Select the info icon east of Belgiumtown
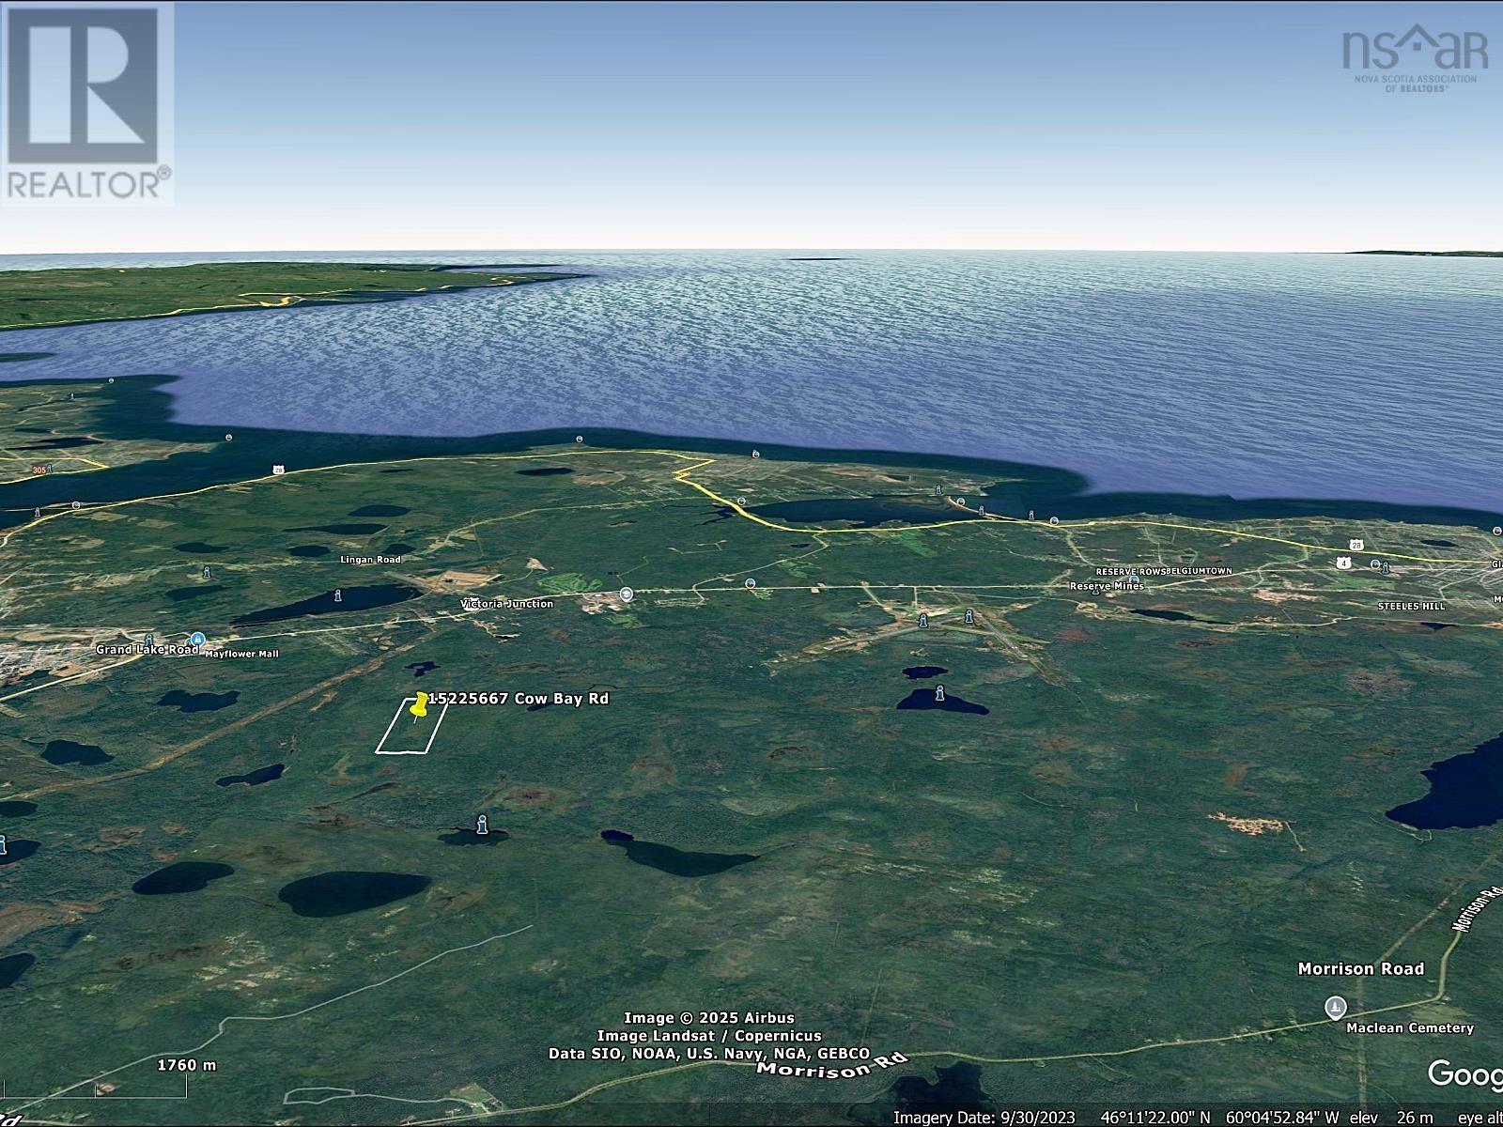This screenshot has width=1503, height=1127. point(1386,568)
